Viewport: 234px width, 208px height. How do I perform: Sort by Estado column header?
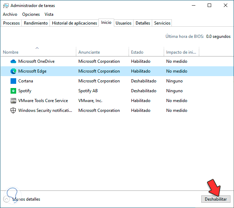coord(146,52)
